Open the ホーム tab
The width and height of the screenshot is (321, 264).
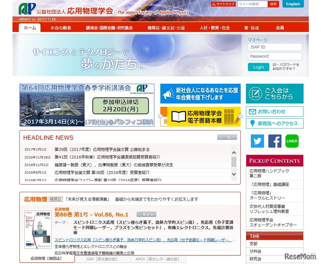30,28
